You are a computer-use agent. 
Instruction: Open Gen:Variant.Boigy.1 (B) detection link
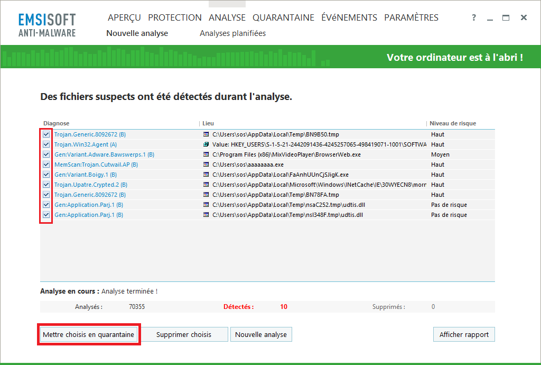coord(86,175)
